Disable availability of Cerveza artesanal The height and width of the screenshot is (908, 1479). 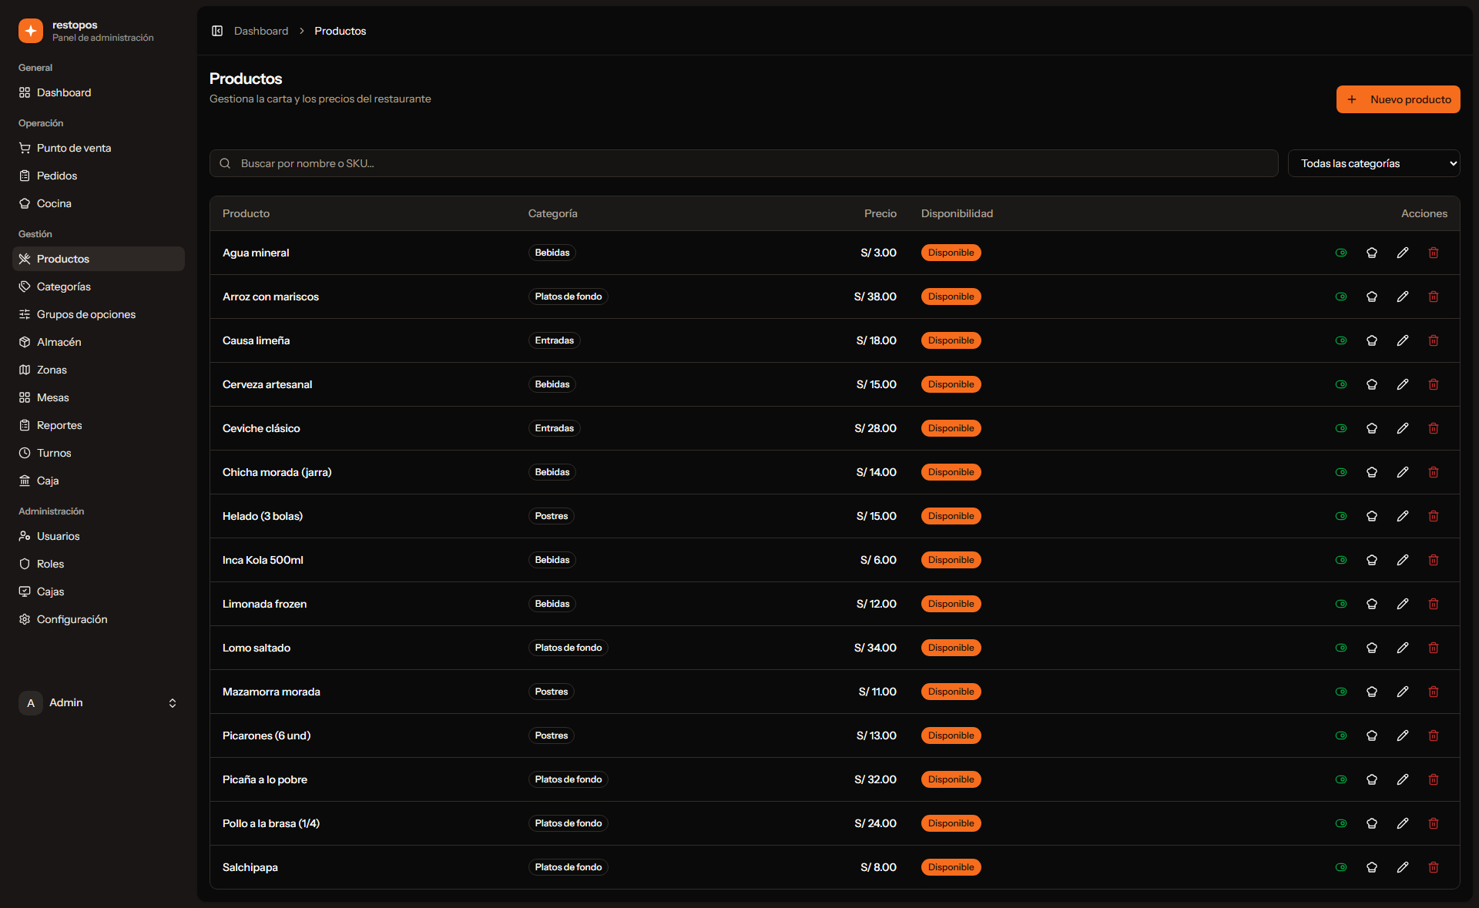click(1341, 384)
